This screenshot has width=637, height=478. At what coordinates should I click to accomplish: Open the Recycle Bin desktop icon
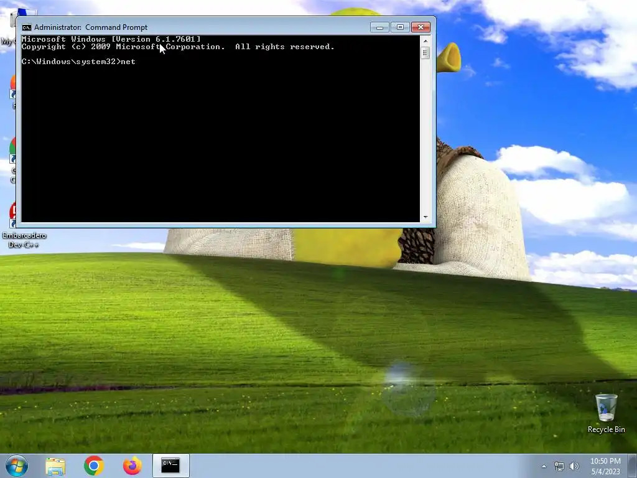click(606, 413)
